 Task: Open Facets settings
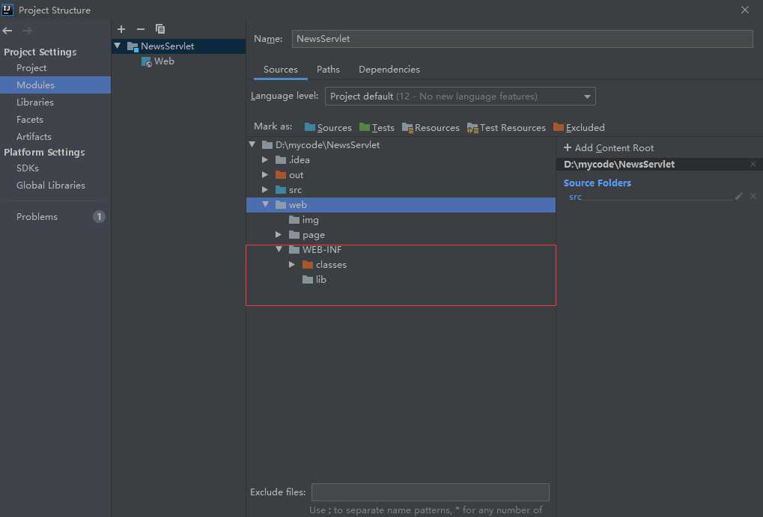[x=30, y=120]
